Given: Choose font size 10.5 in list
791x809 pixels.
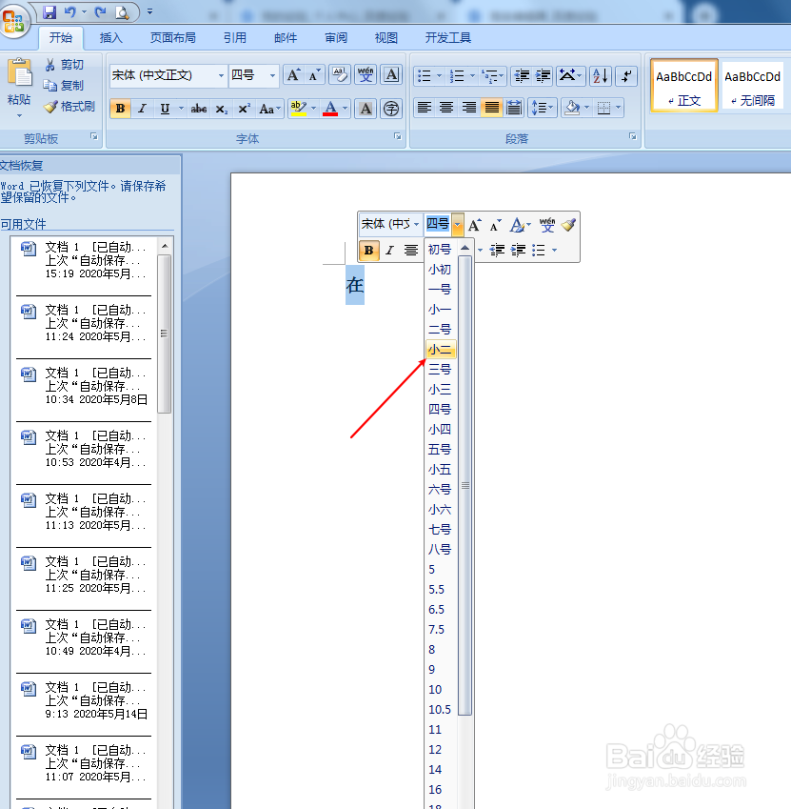Looking at the screenshot, I should [441, 709].
